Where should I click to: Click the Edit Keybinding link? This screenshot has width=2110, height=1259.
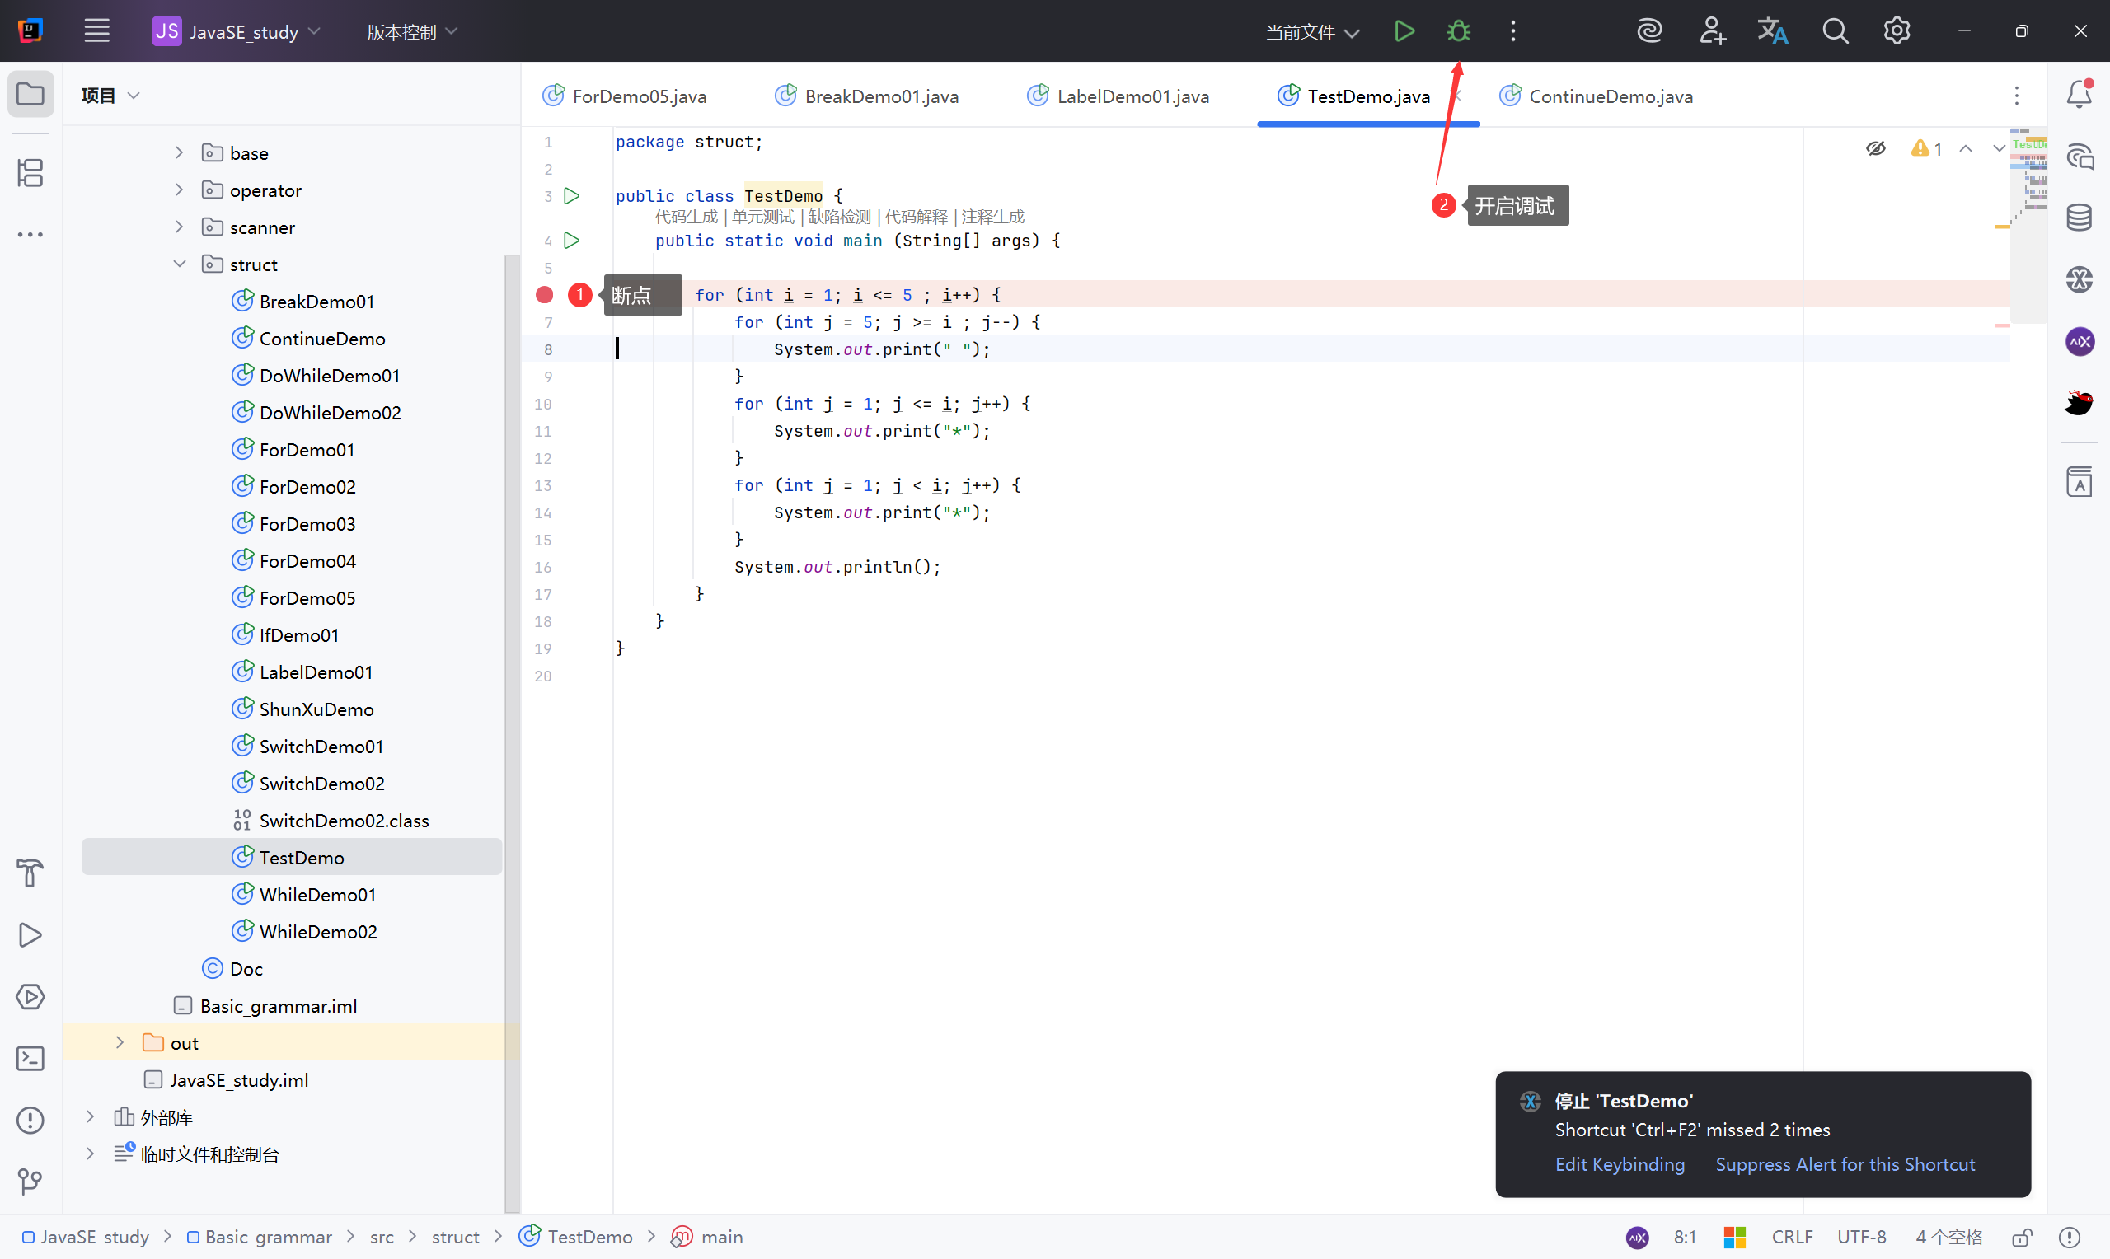[x=1620, y=1164]
